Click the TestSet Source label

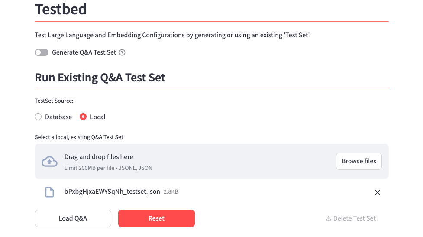click(54, 101)
